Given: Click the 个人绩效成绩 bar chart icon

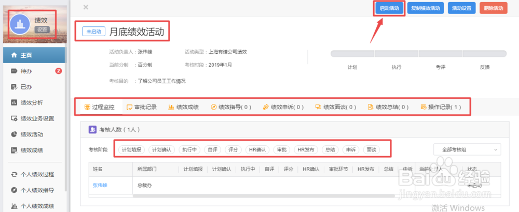Looking at the screenshot, I should (14, 206).
